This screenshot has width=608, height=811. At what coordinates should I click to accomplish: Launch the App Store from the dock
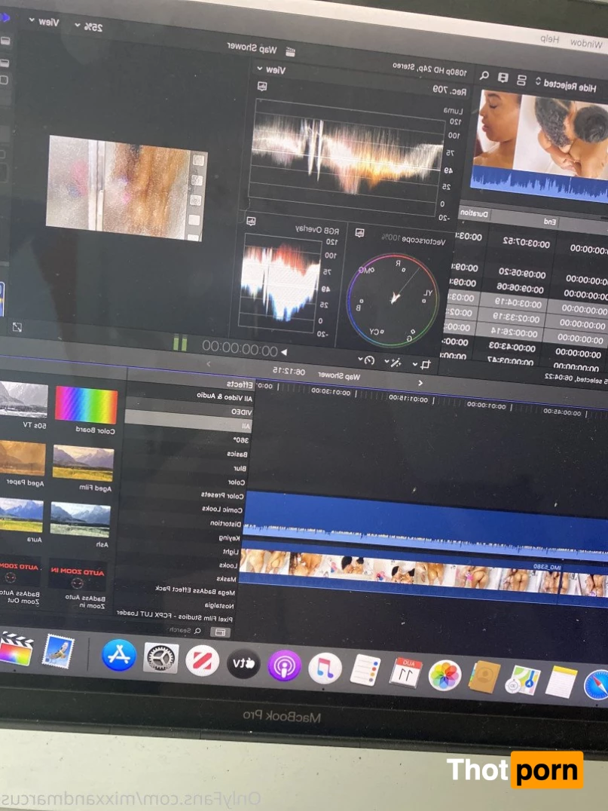point(119,655)
